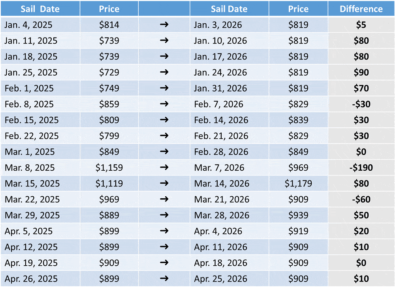Click the $1,179 price for Mar. 14, 2026

tap(298, 183)
